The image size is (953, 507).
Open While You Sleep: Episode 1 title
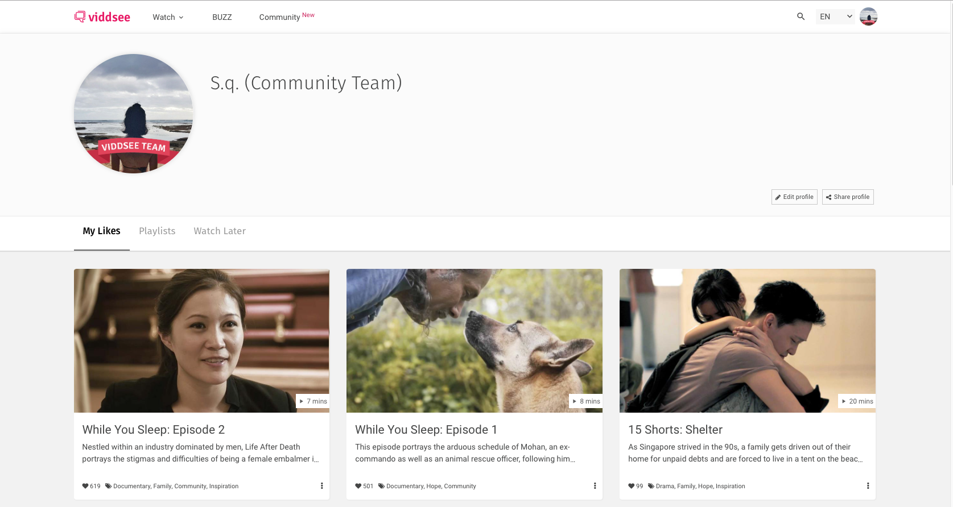426,430
